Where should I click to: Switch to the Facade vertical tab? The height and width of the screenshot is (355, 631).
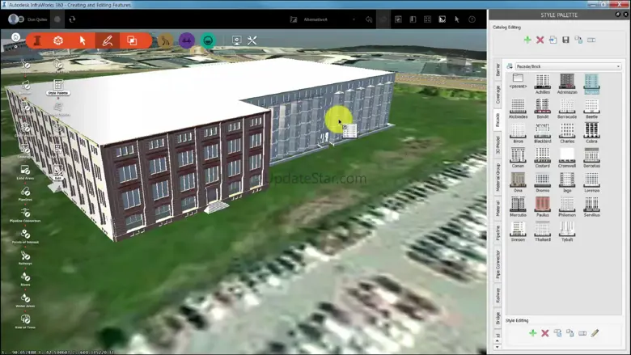coord(498,120)
